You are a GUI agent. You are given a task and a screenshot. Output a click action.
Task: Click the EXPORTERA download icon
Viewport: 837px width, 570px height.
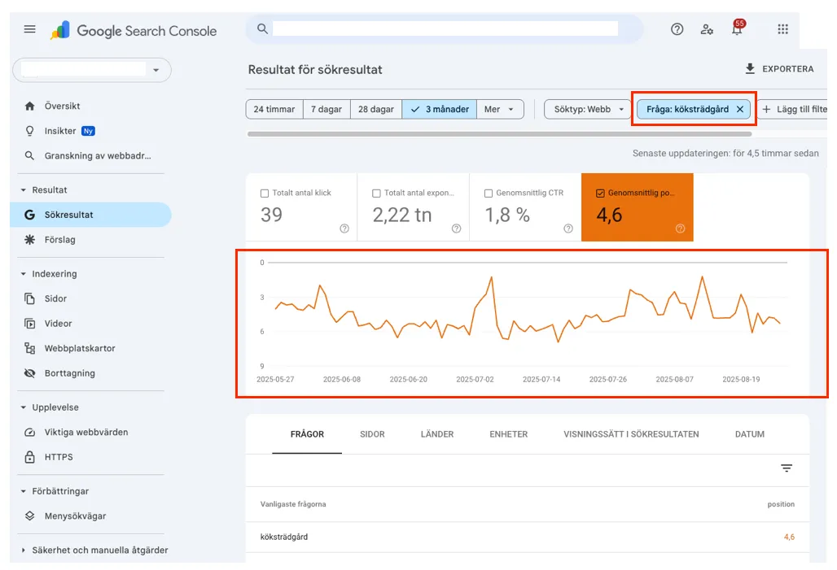tap(750, 69)
